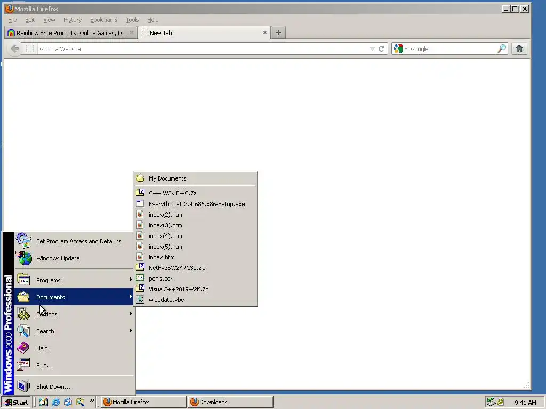Image resolution: width=546 pixels, height=409 pixels.
Task: Click the 'Go to a Website' address field
Action: pos(203,49)
